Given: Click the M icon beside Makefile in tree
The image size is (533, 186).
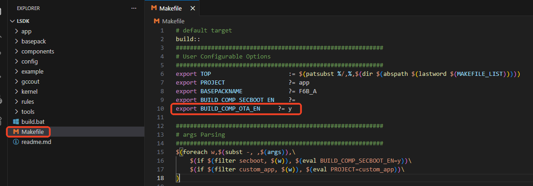Looking at the screenshot, I should pyautogui.click(x=16, y=132).
